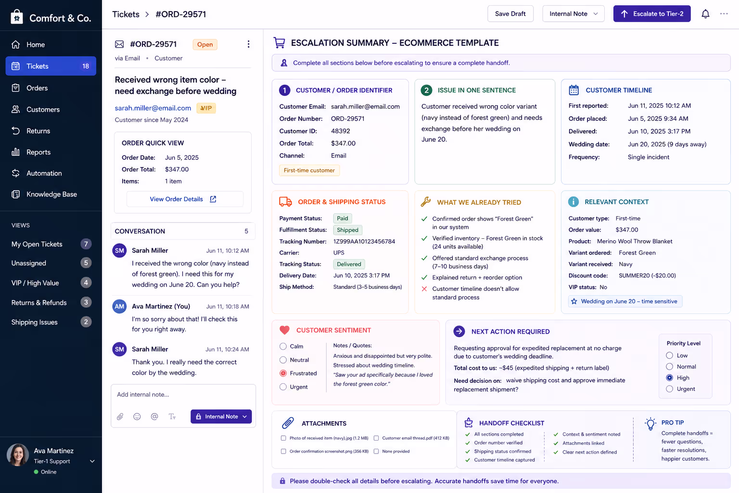Select Neutral sentiment radio button

click(x=283, y=360)
